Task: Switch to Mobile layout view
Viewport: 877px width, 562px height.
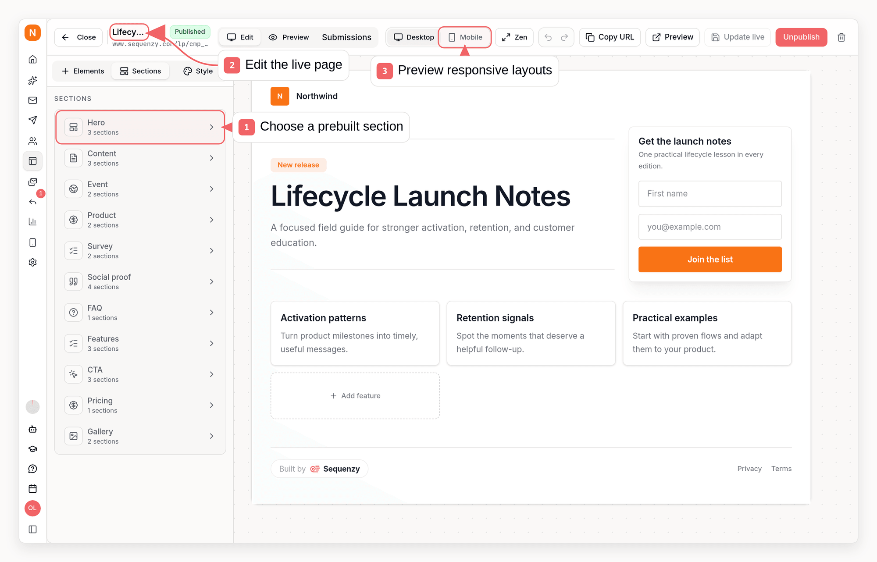Action: (465, 37)
